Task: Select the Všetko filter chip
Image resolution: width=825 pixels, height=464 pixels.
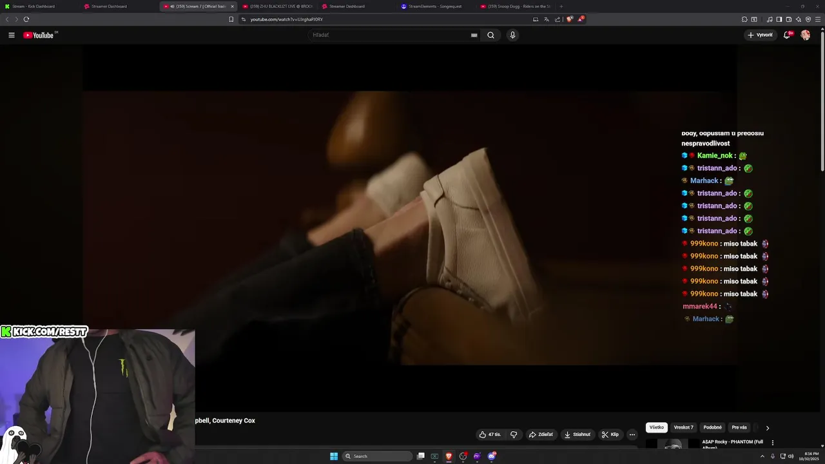Action: pos(657,427)
